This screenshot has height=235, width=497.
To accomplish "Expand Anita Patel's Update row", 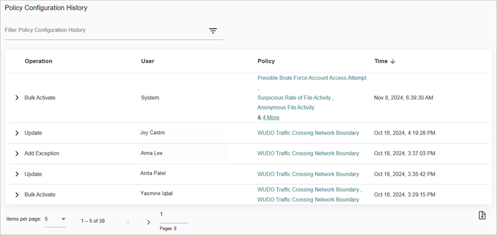I will tap(17, 174).
